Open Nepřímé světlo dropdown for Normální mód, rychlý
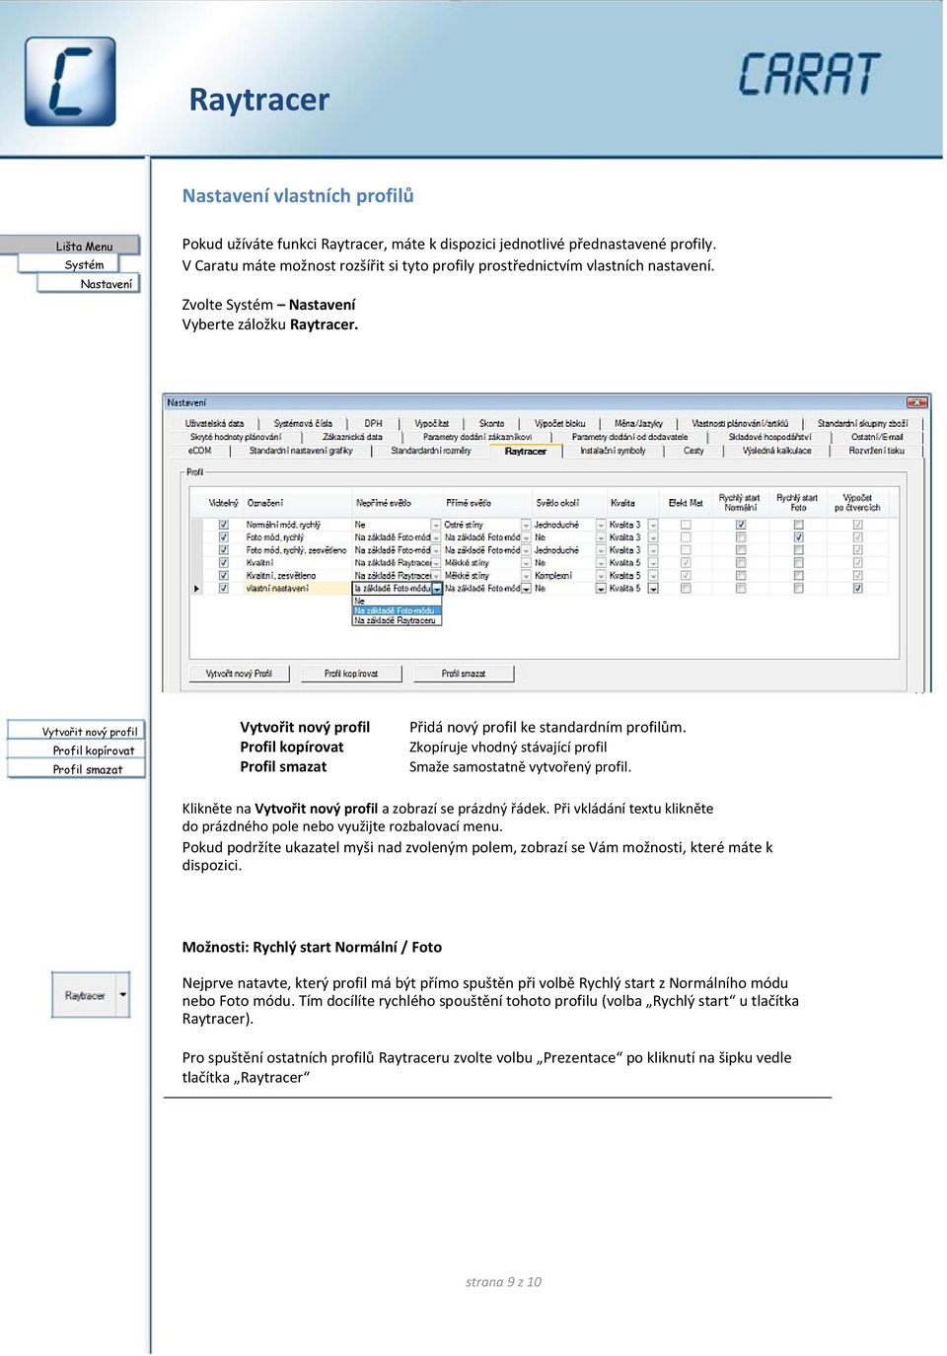Screen dimensions: 947x1356 click(436, 525)
